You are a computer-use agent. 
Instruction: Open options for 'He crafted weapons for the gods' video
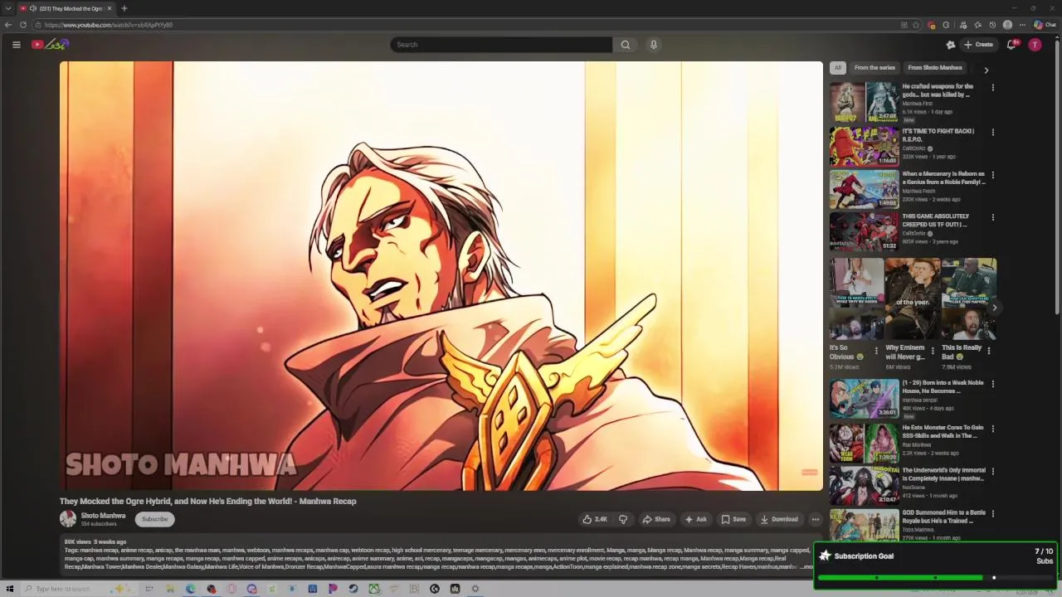click(x=992, y=87)
